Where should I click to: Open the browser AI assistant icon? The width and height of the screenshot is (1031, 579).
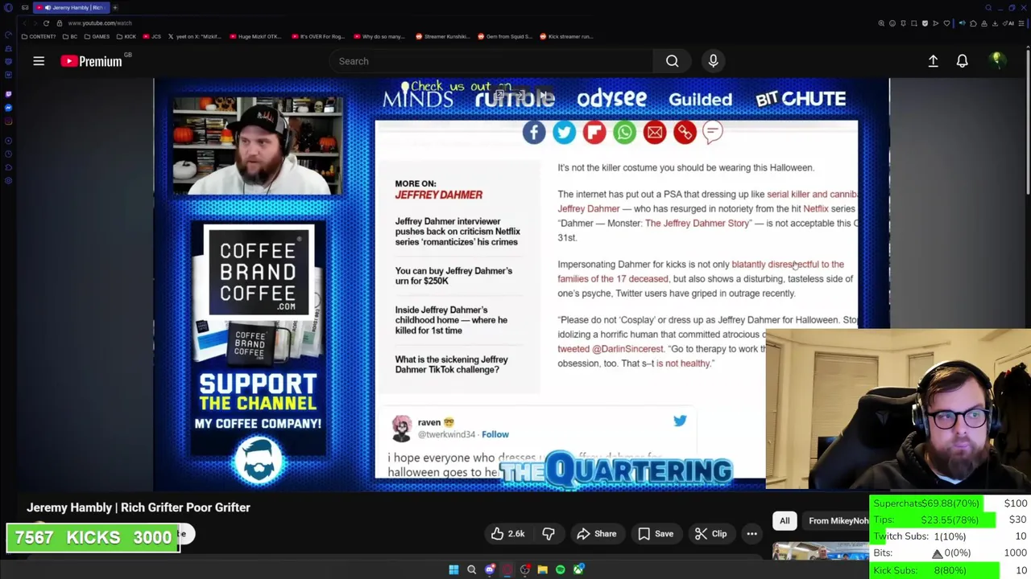tap(1008, 23)
